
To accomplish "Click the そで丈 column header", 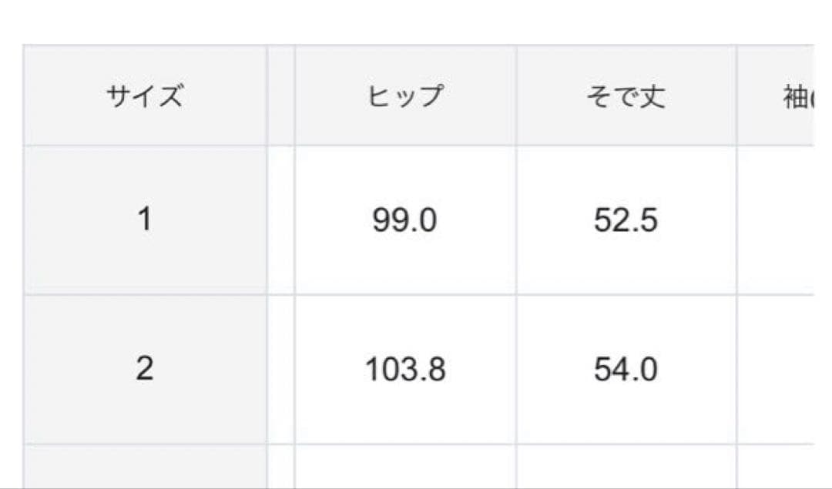I will [626, 97].
